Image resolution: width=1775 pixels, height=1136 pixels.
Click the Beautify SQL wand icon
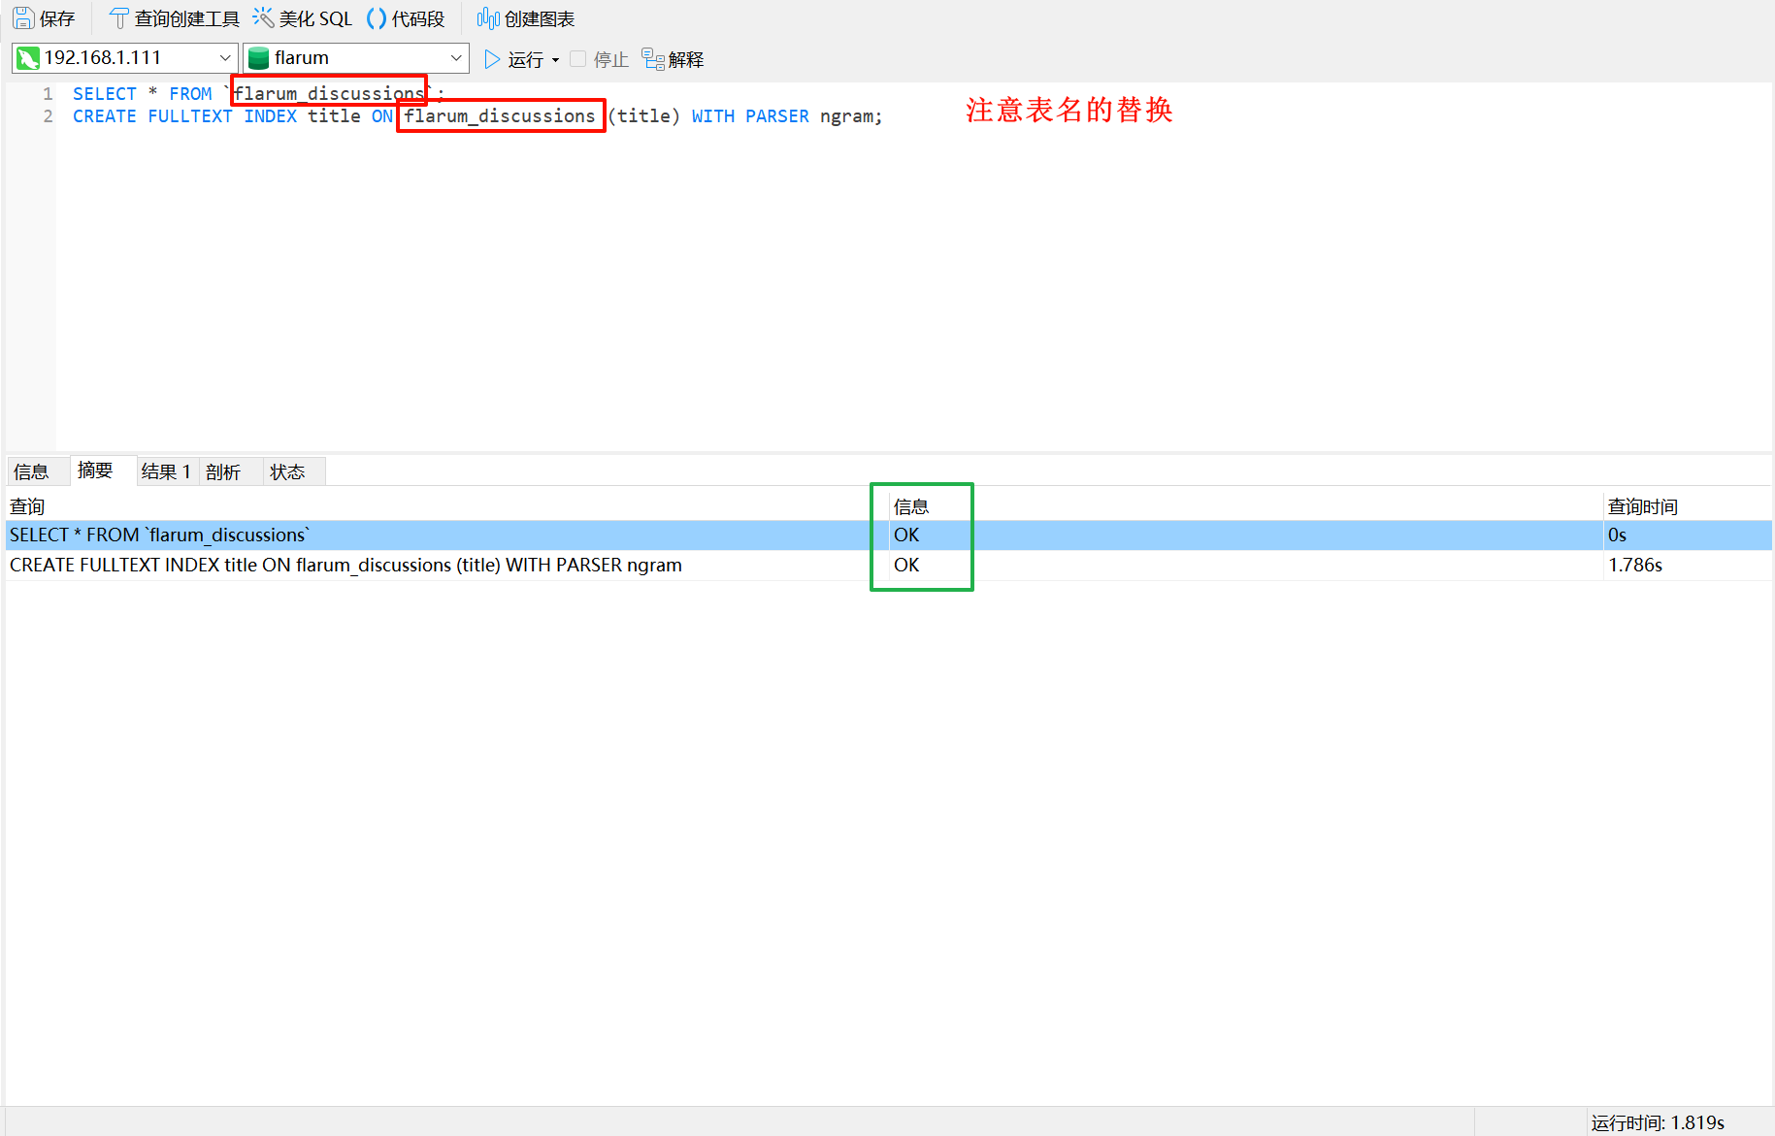(263, 18)
